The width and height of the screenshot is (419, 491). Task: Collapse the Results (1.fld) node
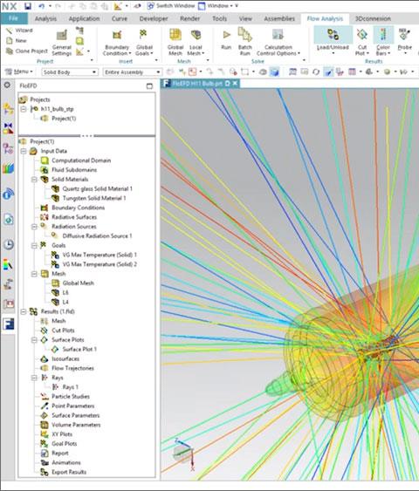[24, 311]
